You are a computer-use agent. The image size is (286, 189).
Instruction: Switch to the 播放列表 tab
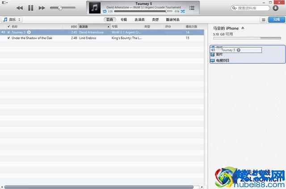point(173,20)
